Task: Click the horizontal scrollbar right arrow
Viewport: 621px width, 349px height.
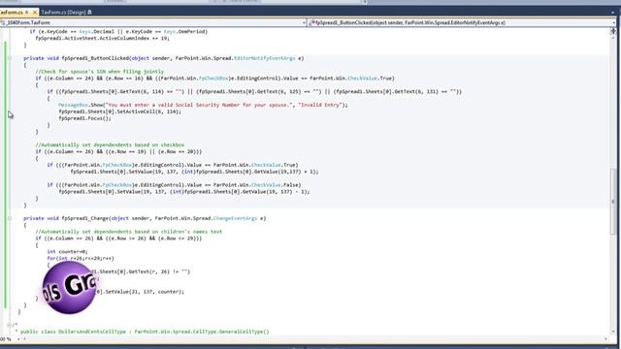Action: (605, 339)
